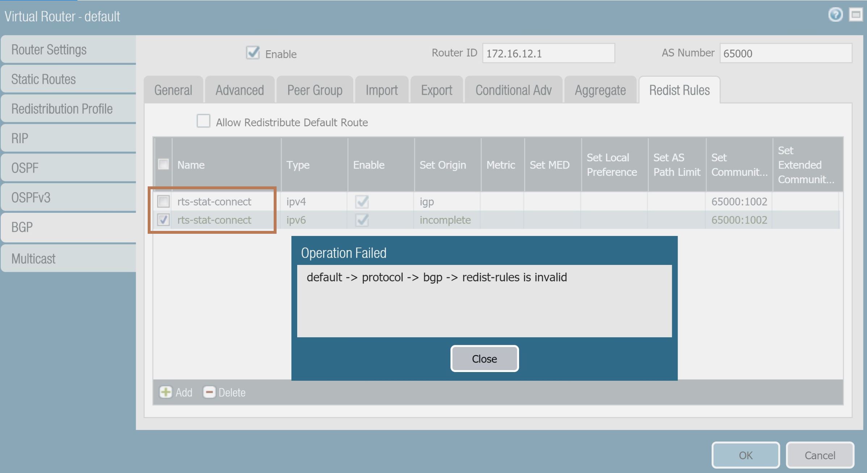
Task: Select the ipv4 rts-stat-connect row checkbox
Action: coord(163,201)
